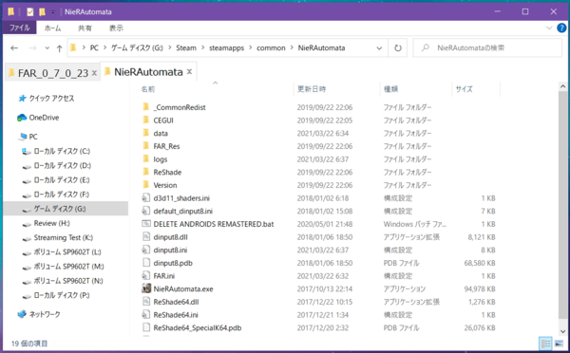Open the ファイル menu

coord(20,28)
